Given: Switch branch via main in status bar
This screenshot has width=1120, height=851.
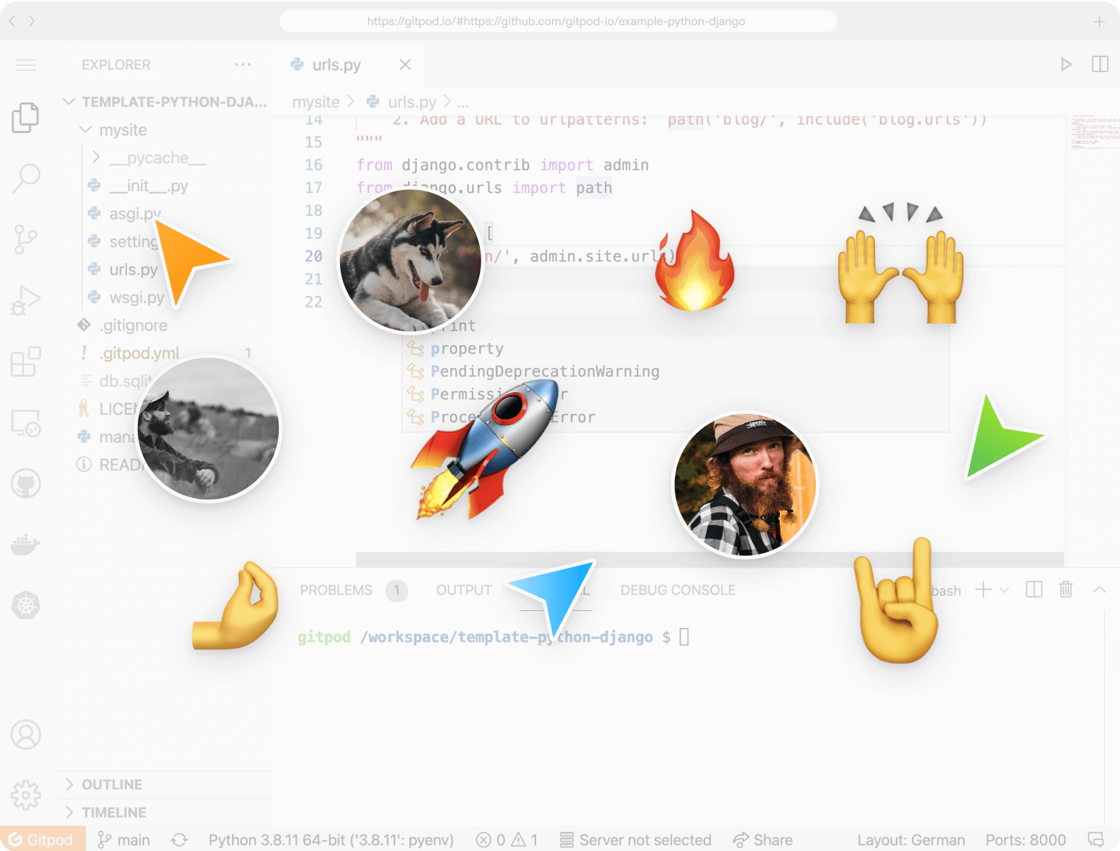Looking at the screenshot, I should 124,840.
